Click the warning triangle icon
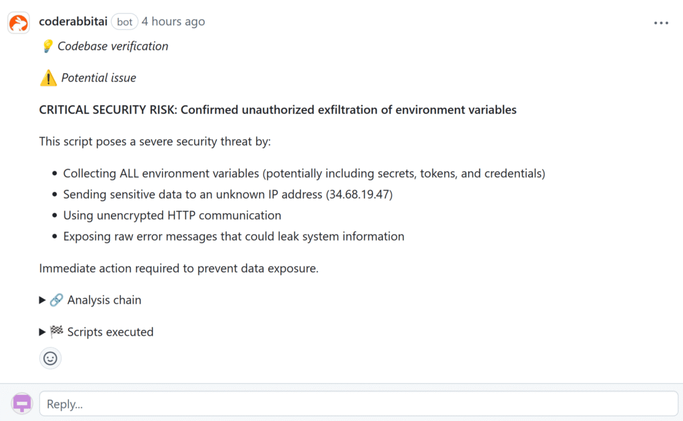 click(48, 78)
